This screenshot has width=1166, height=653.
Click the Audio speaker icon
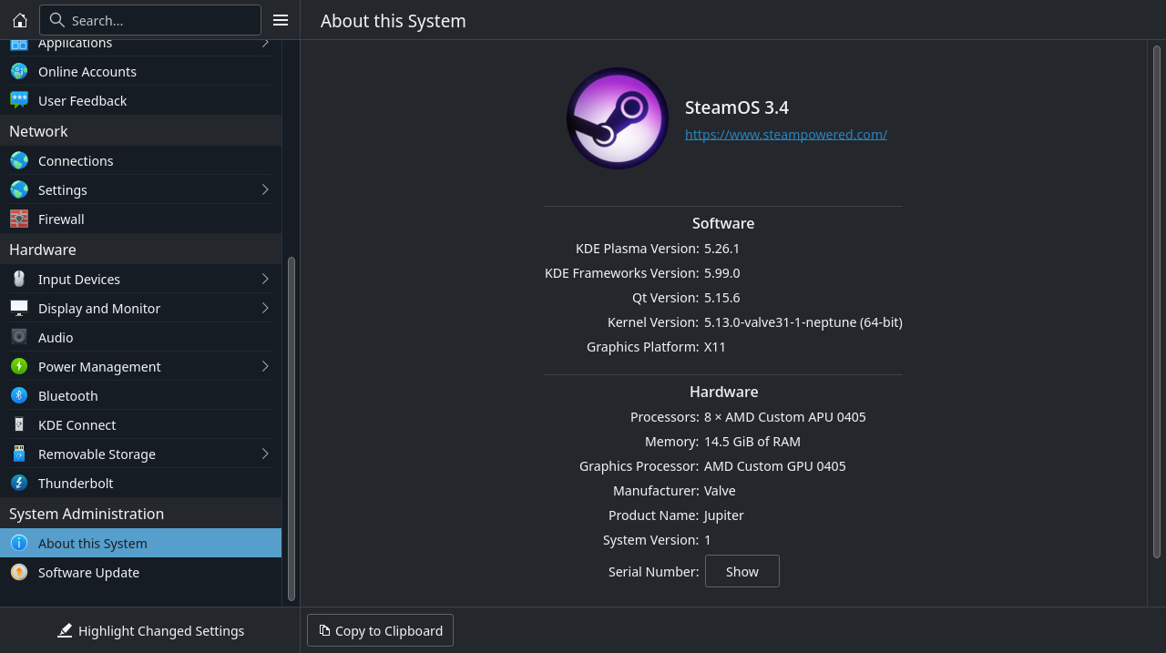19,337
